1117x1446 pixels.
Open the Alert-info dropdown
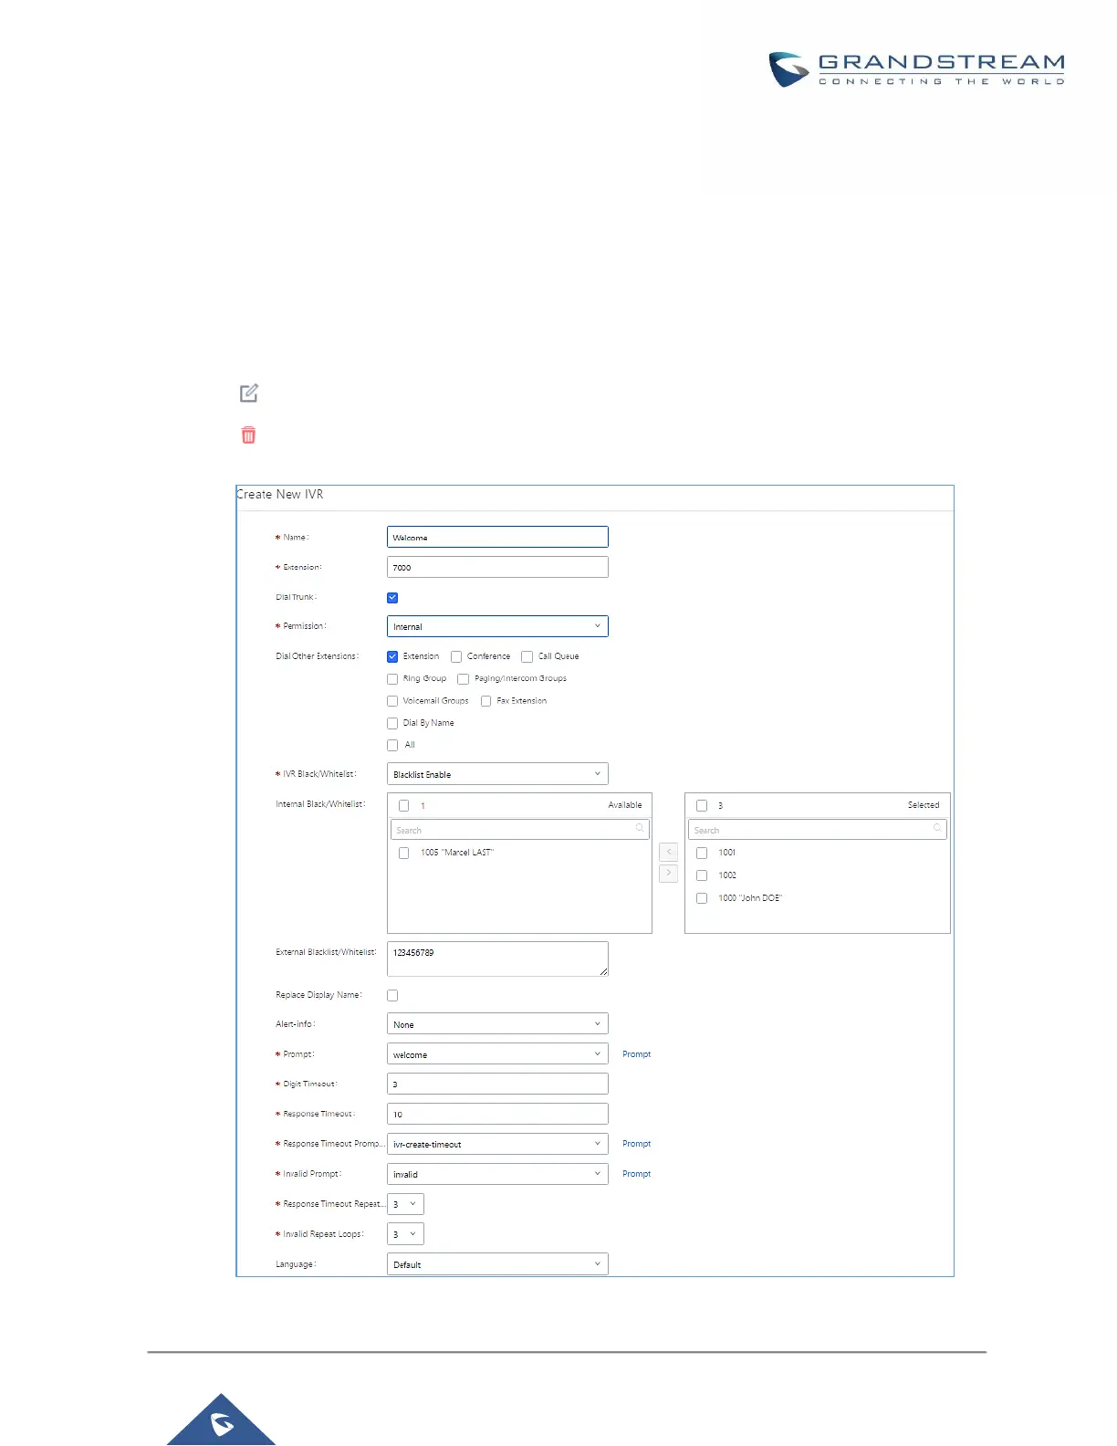pos(497,1024)
